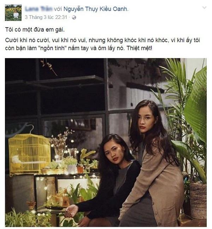Open the blurred poster name link
Image resolution: width=212 pixels, height=229 pixels.
(x=39, y=9)
